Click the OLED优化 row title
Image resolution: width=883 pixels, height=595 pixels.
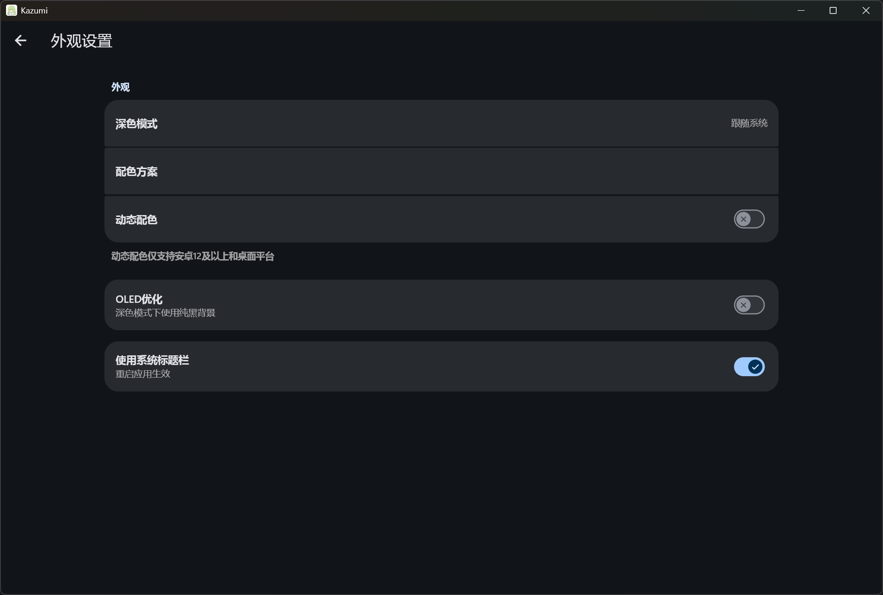tap(139, 299)
